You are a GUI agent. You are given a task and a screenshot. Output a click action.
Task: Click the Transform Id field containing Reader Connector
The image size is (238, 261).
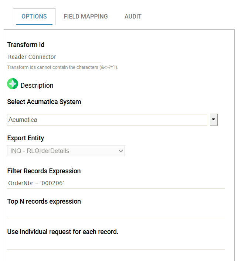(54, 57)
